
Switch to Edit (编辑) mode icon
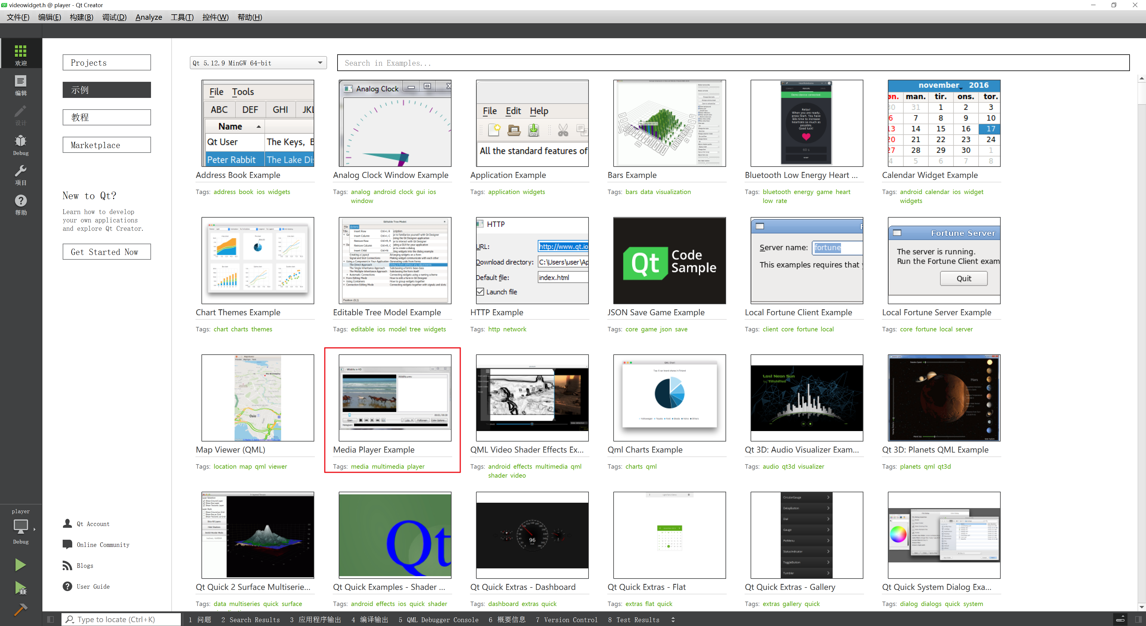click(21, 85)
